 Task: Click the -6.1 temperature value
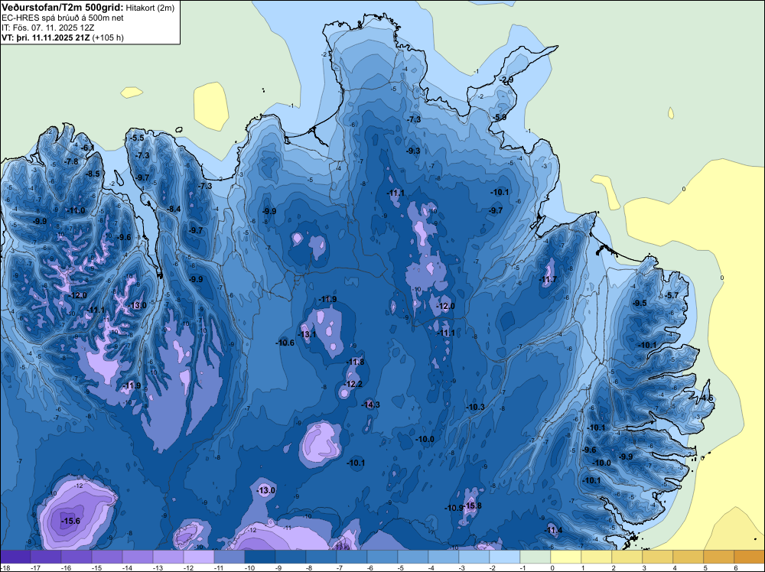point(87,148)
